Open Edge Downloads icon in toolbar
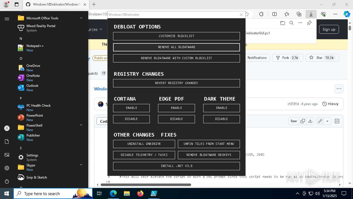The image size is (353, 199). point(311,14)
